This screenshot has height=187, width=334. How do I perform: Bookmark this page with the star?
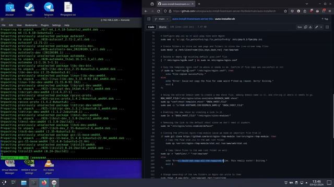pos(285,11)
